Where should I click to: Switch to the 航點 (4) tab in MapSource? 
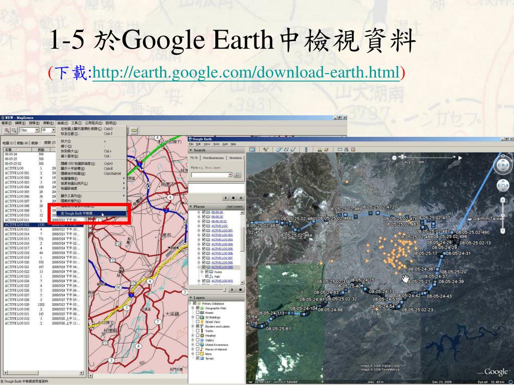pyautogui.click(x=22, y=143)
